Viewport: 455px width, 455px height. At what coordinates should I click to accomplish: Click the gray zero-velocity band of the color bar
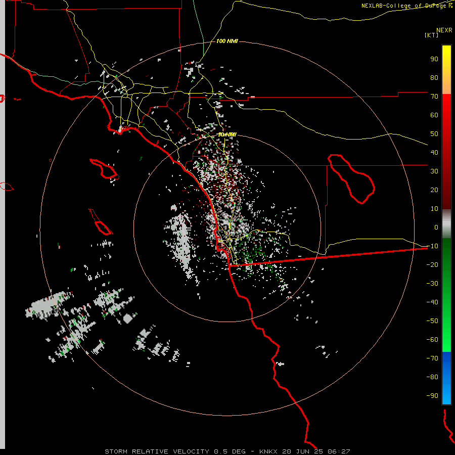pos(446,224)
